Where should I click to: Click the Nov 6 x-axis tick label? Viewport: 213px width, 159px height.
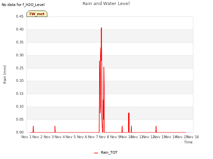tap(82, 137)
